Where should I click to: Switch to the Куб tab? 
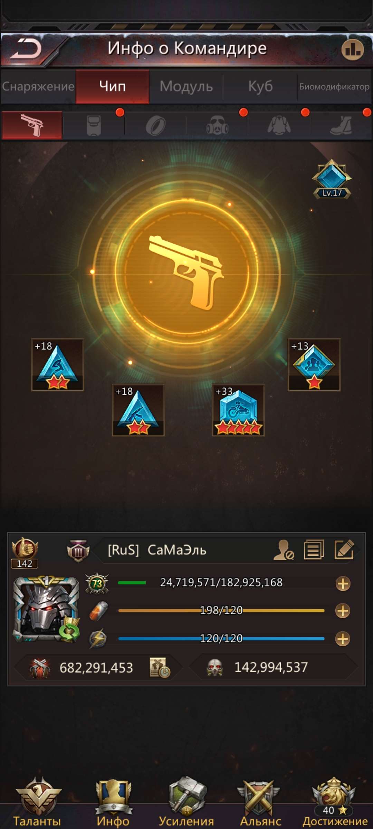260,86
